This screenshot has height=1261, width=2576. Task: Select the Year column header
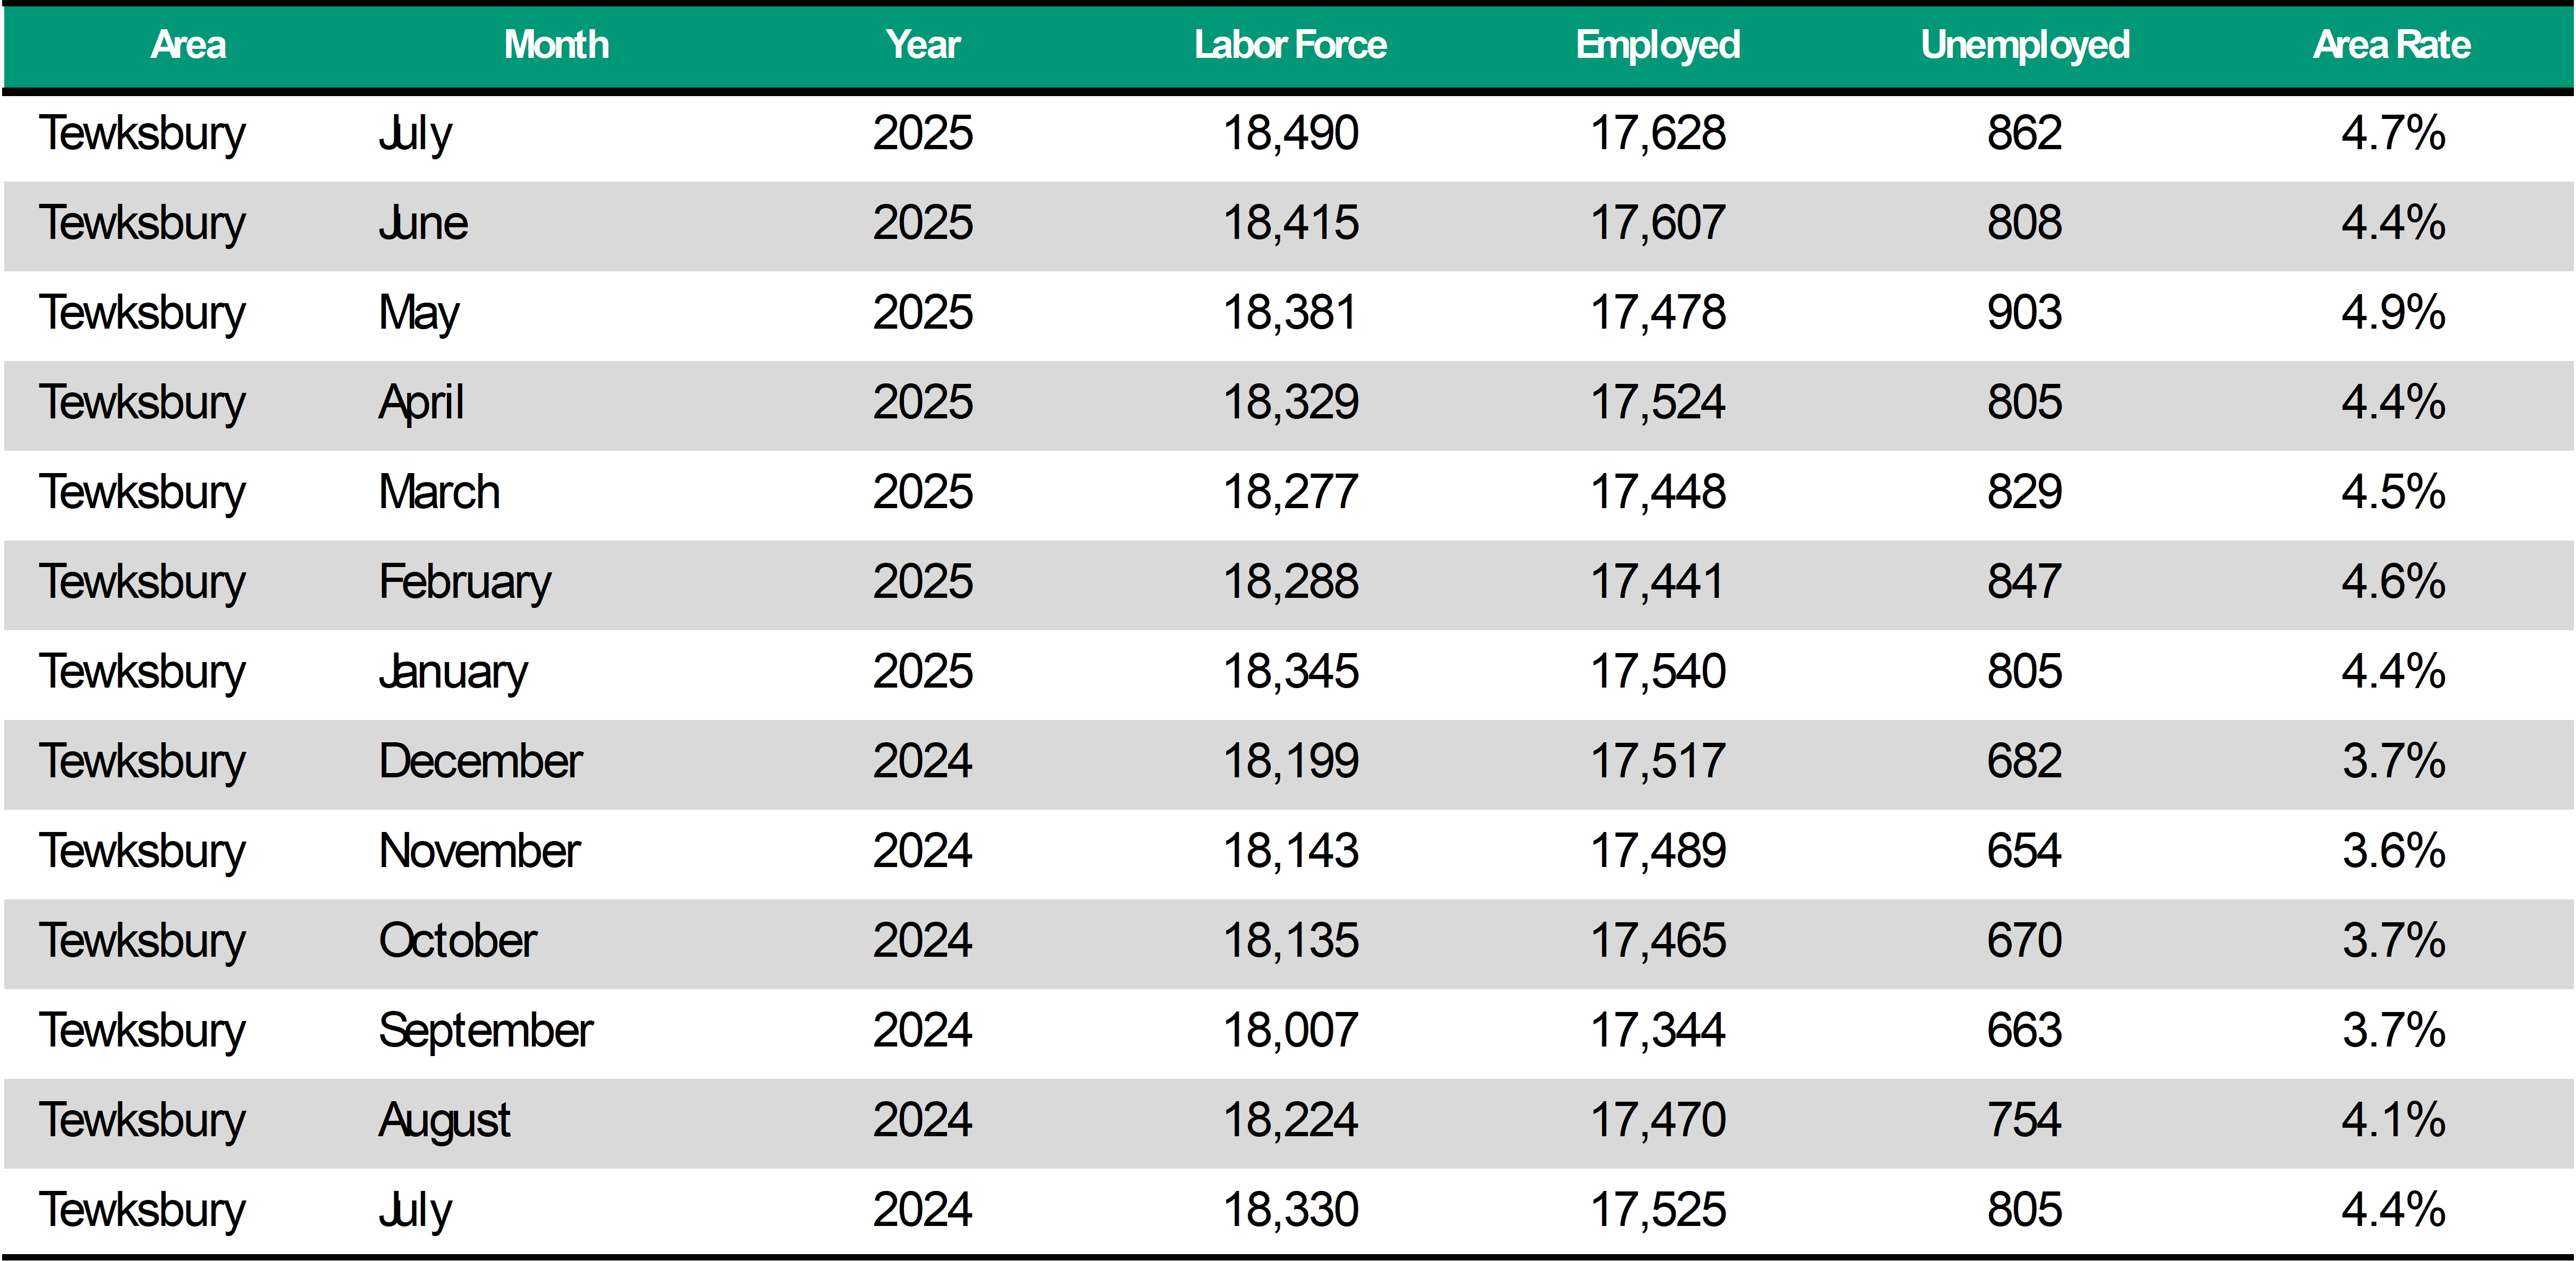click(922, 45)
